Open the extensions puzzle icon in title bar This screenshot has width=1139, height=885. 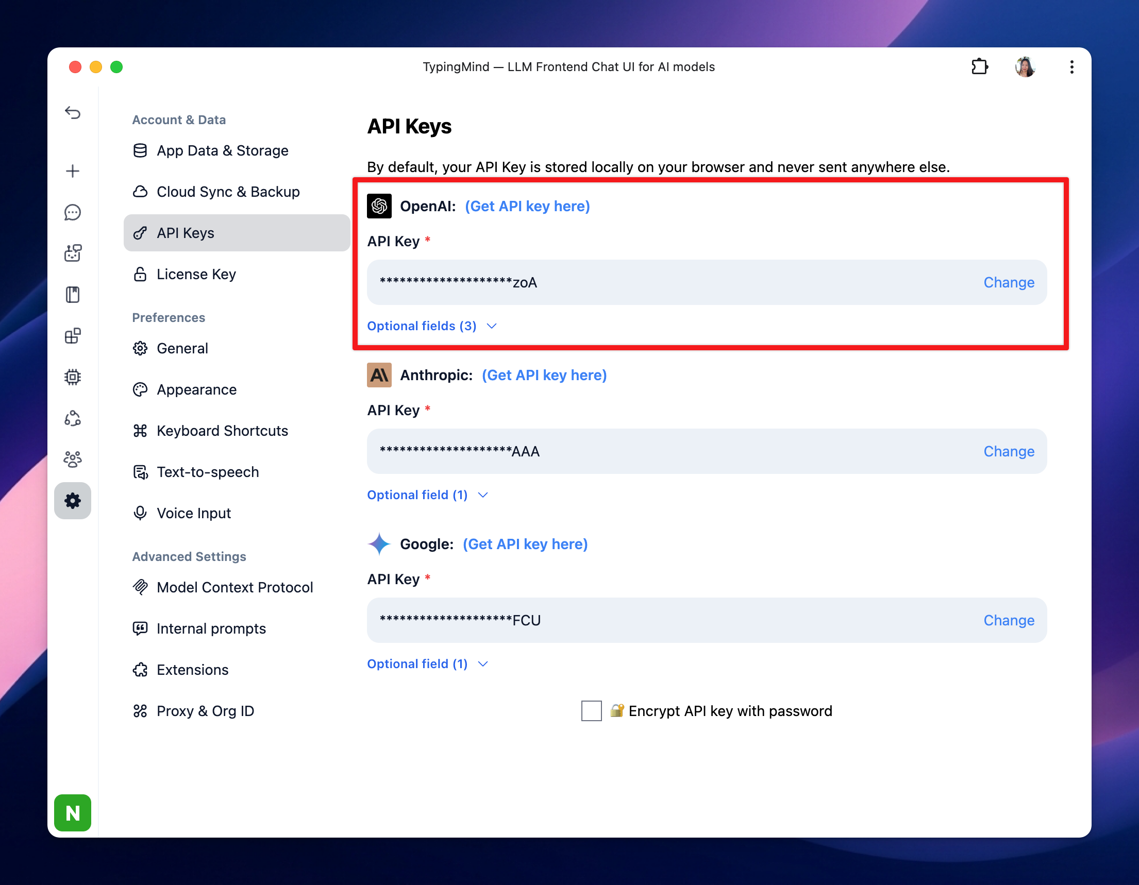coord(979,67)
